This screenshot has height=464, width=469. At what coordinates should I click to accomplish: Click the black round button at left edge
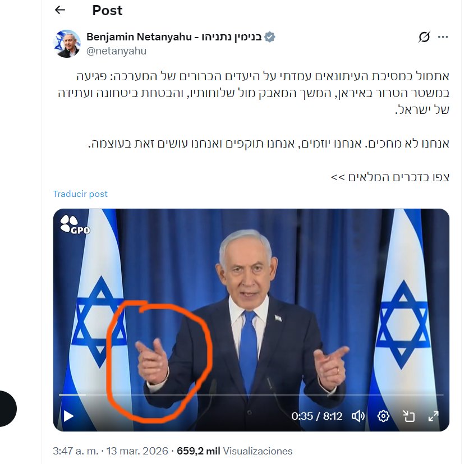click(7, 408)
